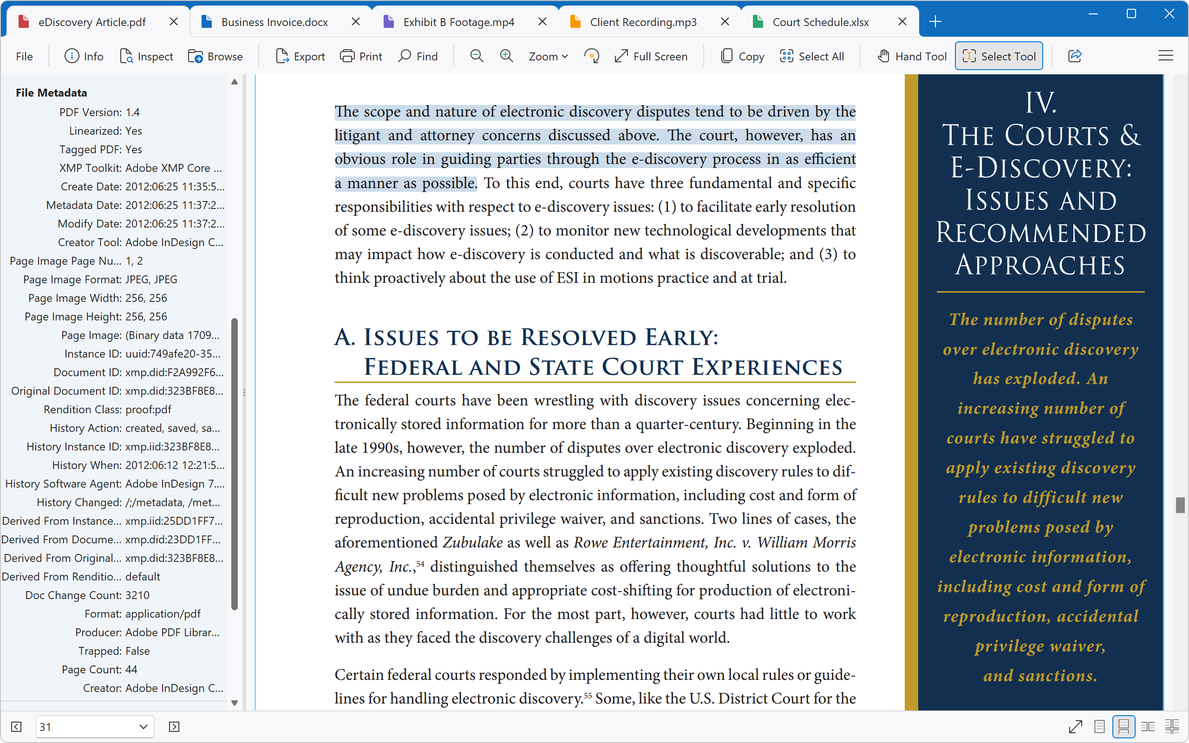This screenshot has width=1189, height=743.
Task: Click the fit-to-window diagonal arrows icon
Action: pos(1076,726)
